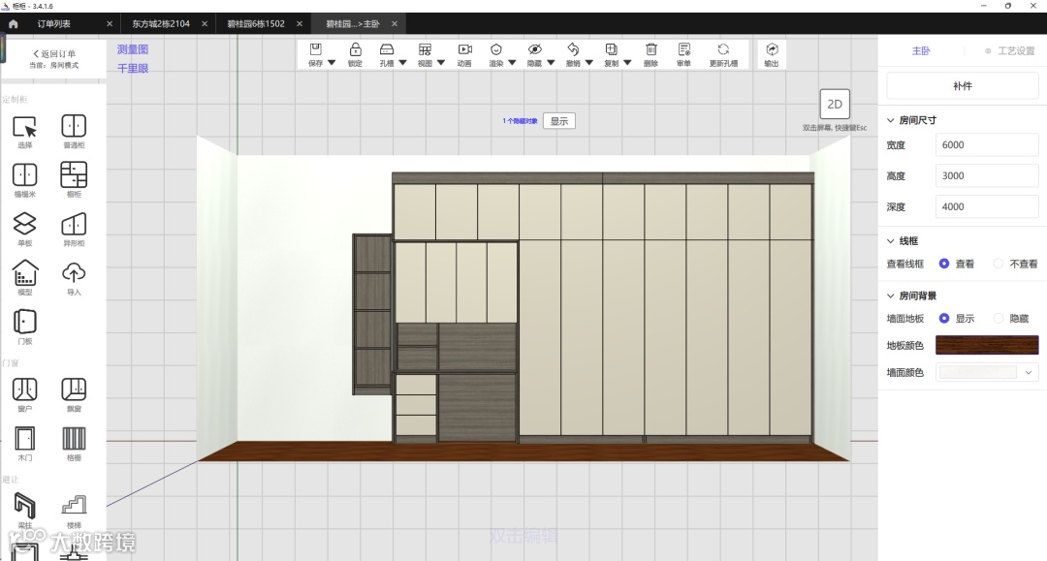Screen dimensions: 1047x561
Task: Select 隐藏 for wall and floor
Action: (x=997, y=318)
